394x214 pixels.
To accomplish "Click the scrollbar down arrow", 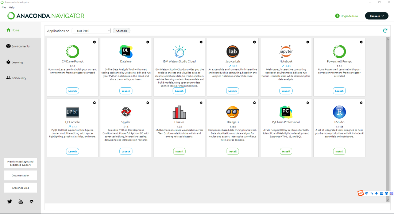I will [388, 200].
